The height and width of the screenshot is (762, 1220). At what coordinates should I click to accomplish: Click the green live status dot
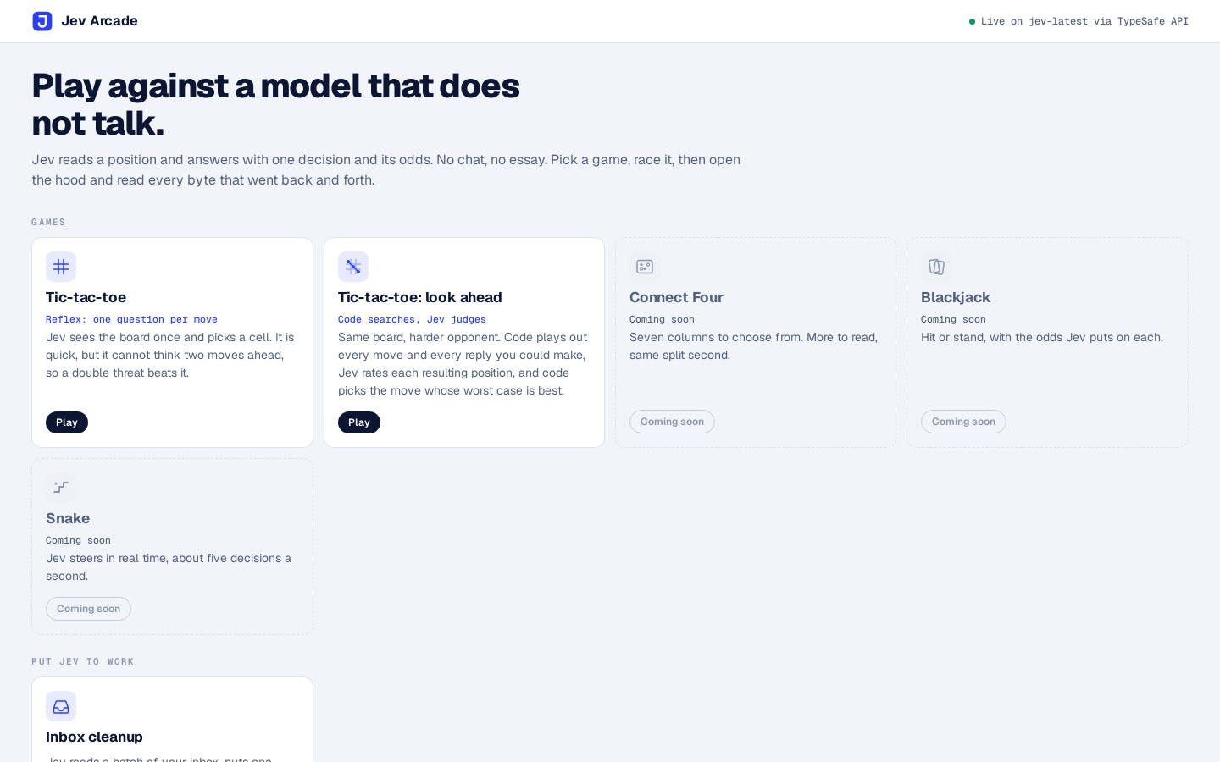972,21
